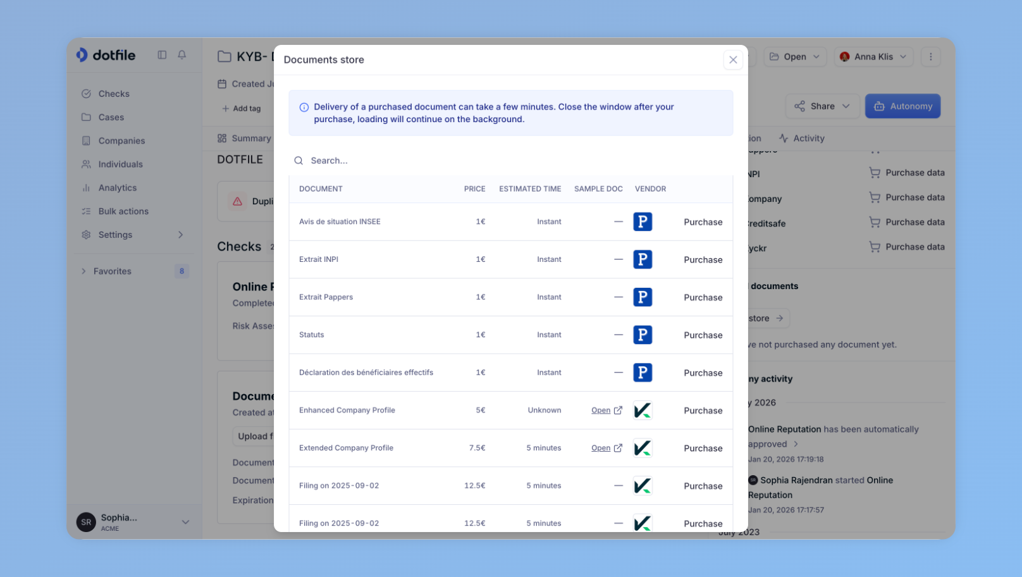Click the Search field in Documents store
The width and height of the screenshot is (1022, 577).
tap(511, 161)
